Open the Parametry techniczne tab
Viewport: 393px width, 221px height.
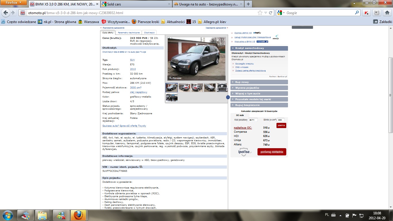click(x=129, y=33)
